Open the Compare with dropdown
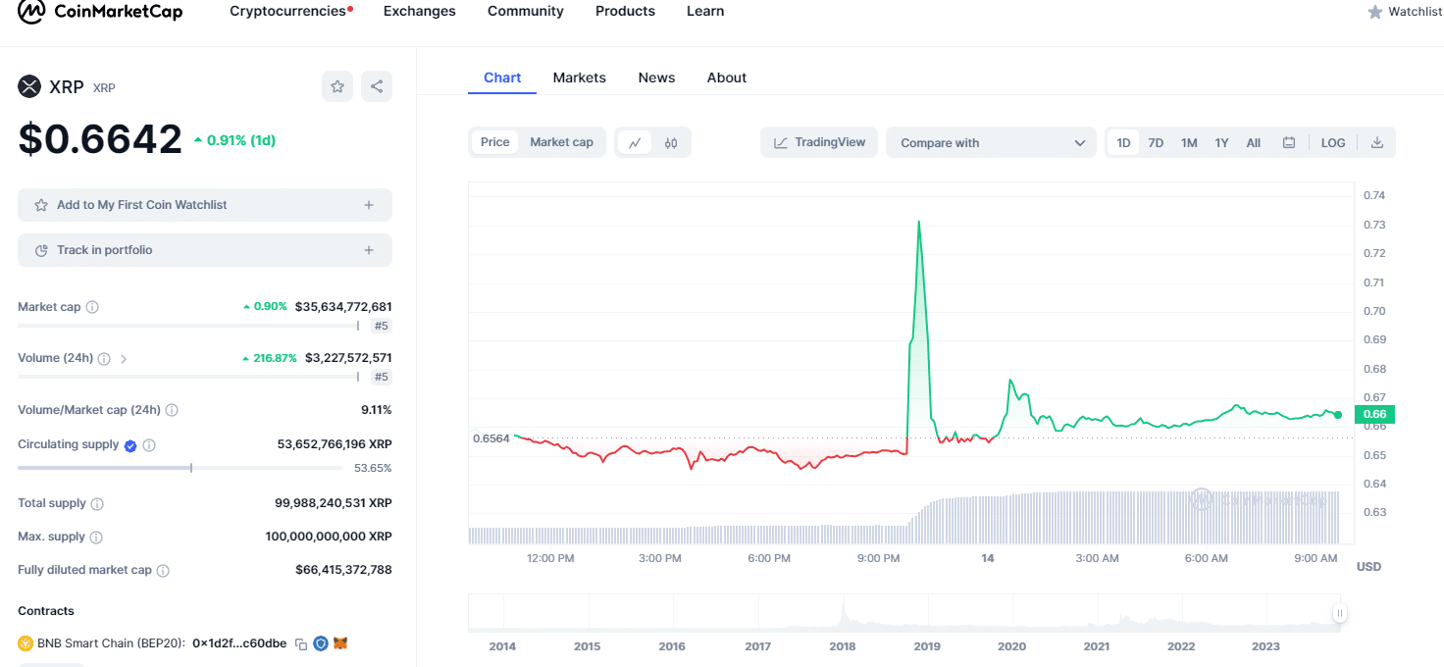The height and width of the screenshot is (667, 1444). 991,142
